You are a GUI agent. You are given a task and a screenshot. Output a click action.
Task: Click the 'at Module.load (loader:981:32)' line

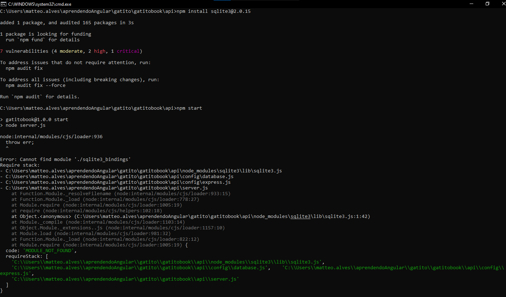tap(91, 234)
